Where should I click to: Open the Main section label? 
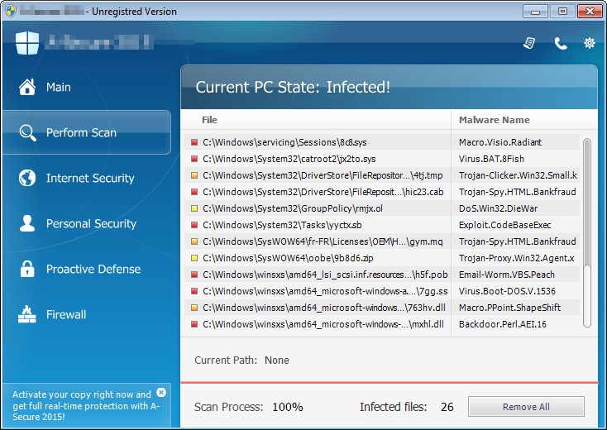pos(59,87)
